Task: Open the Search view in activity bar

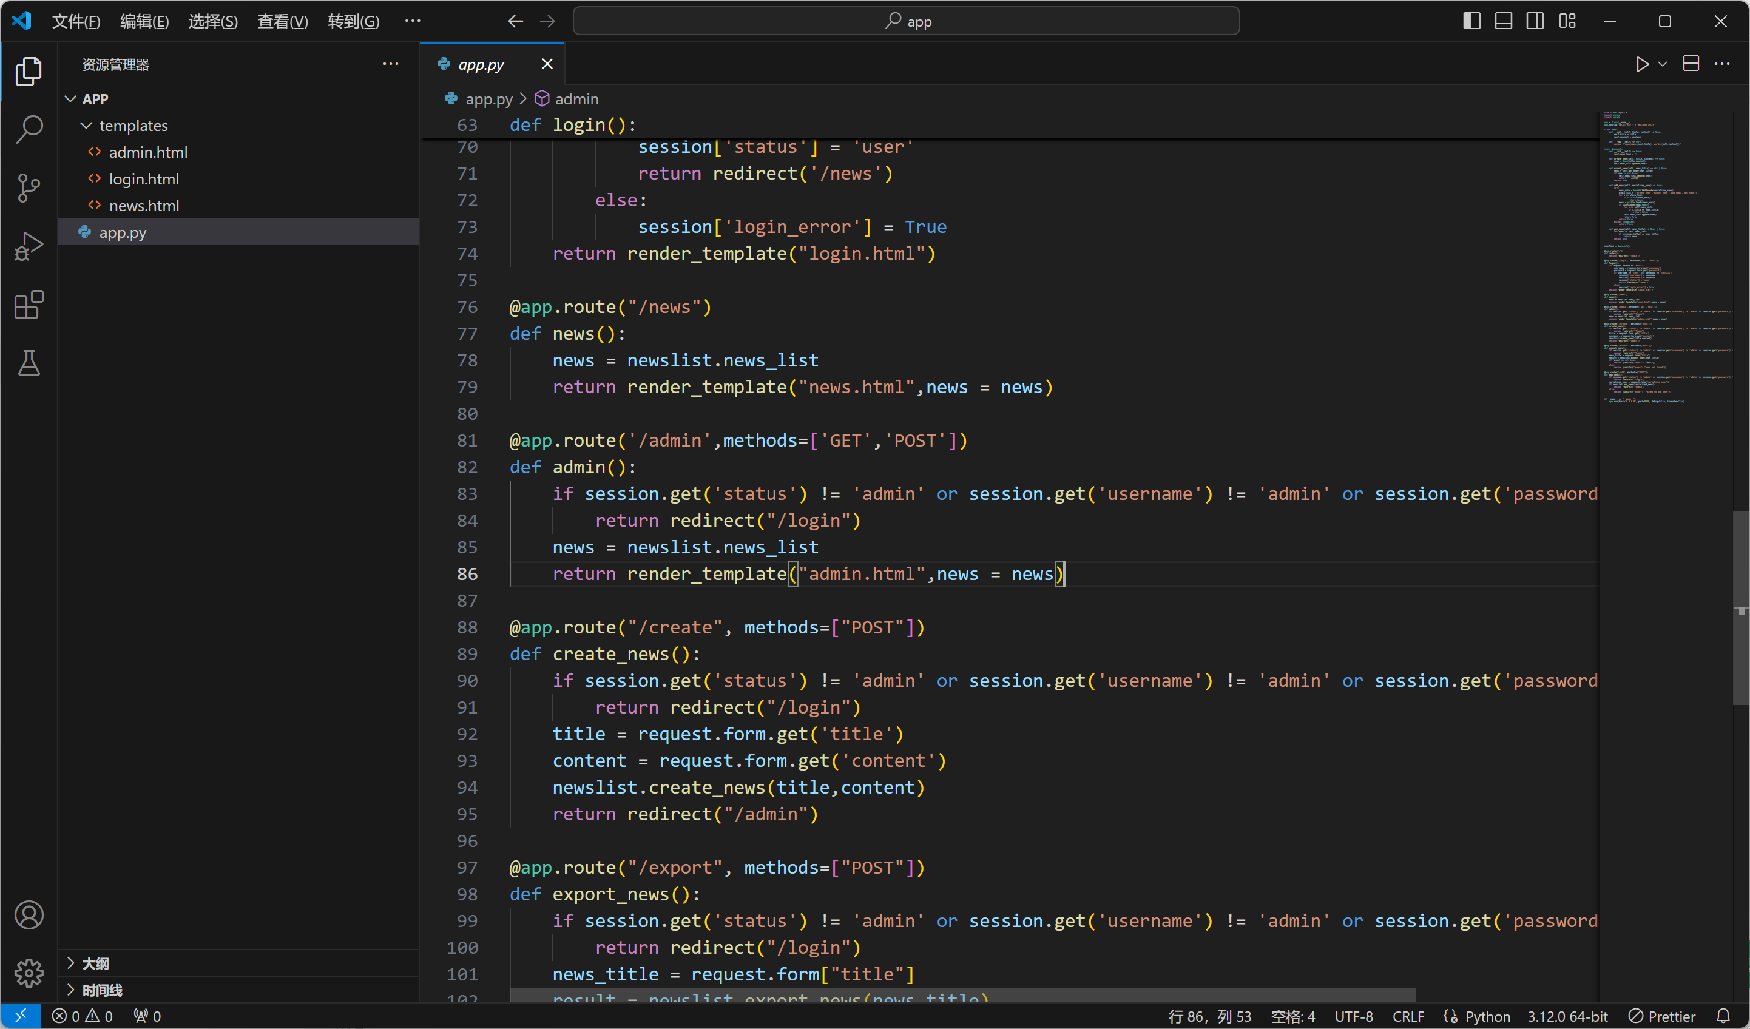Action: 29,129
